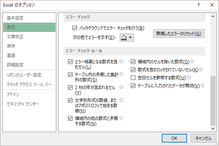This screenshot has height=146, width=219.
Task: Click the キャンセル button
Action: [203, 138]
